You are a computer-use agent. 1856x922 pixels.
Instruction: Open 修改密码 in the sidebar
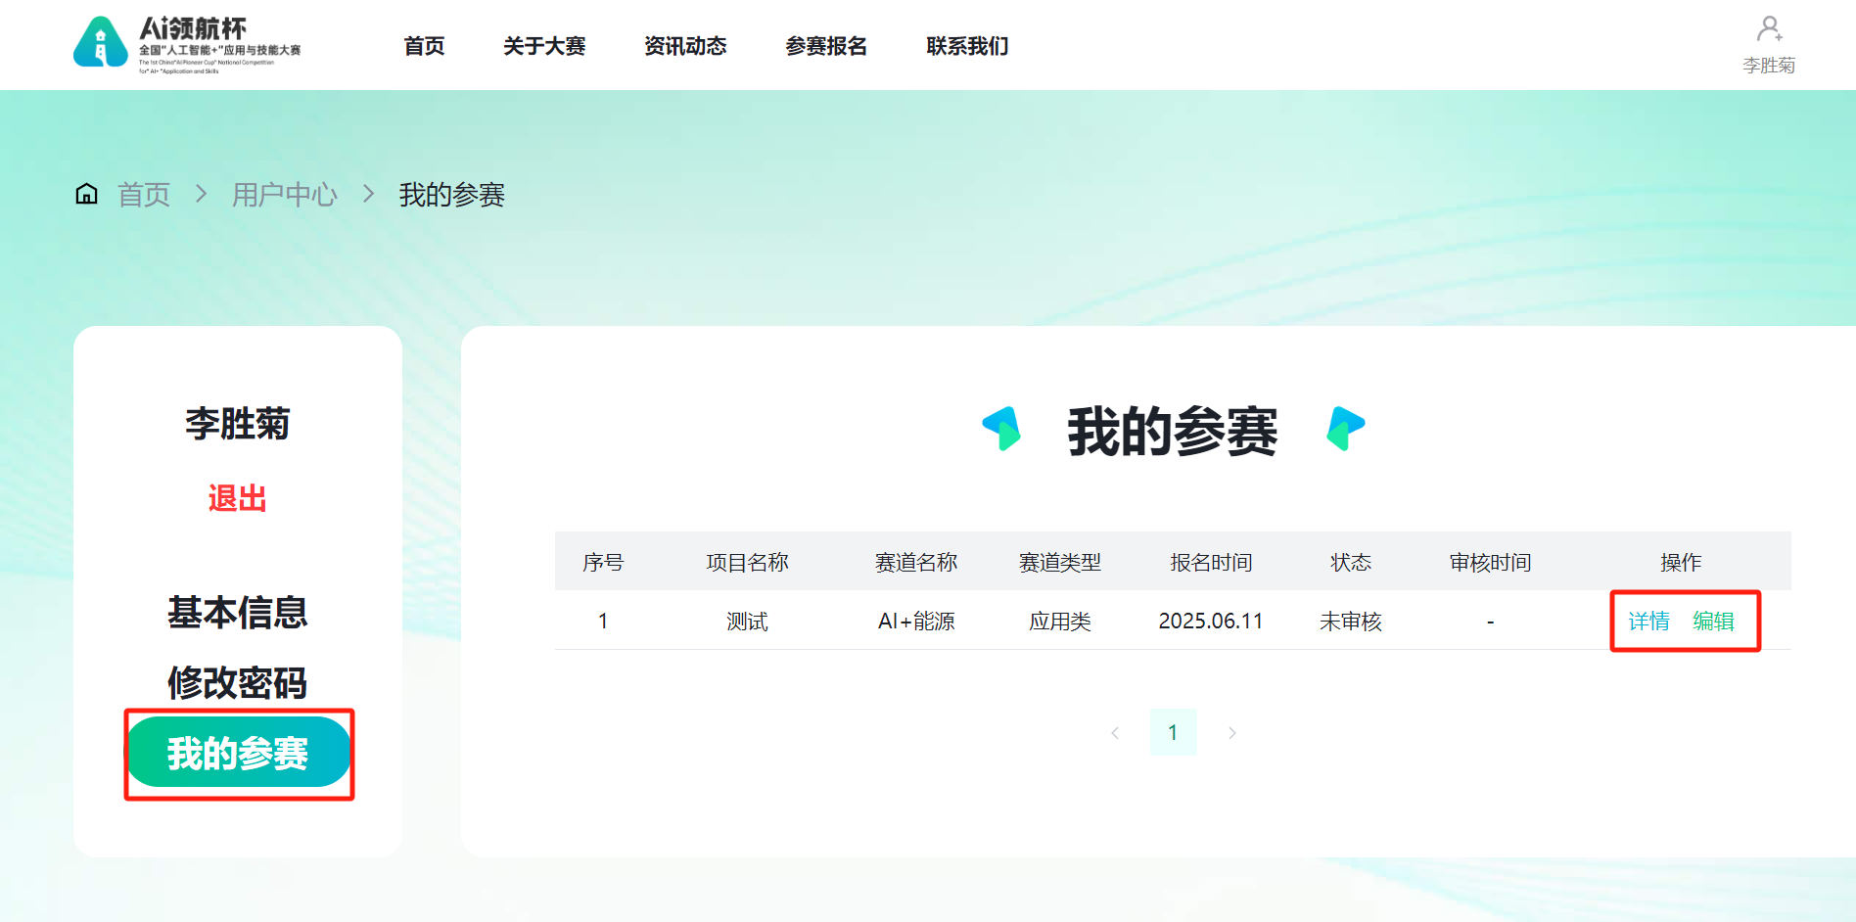[238, 683]
